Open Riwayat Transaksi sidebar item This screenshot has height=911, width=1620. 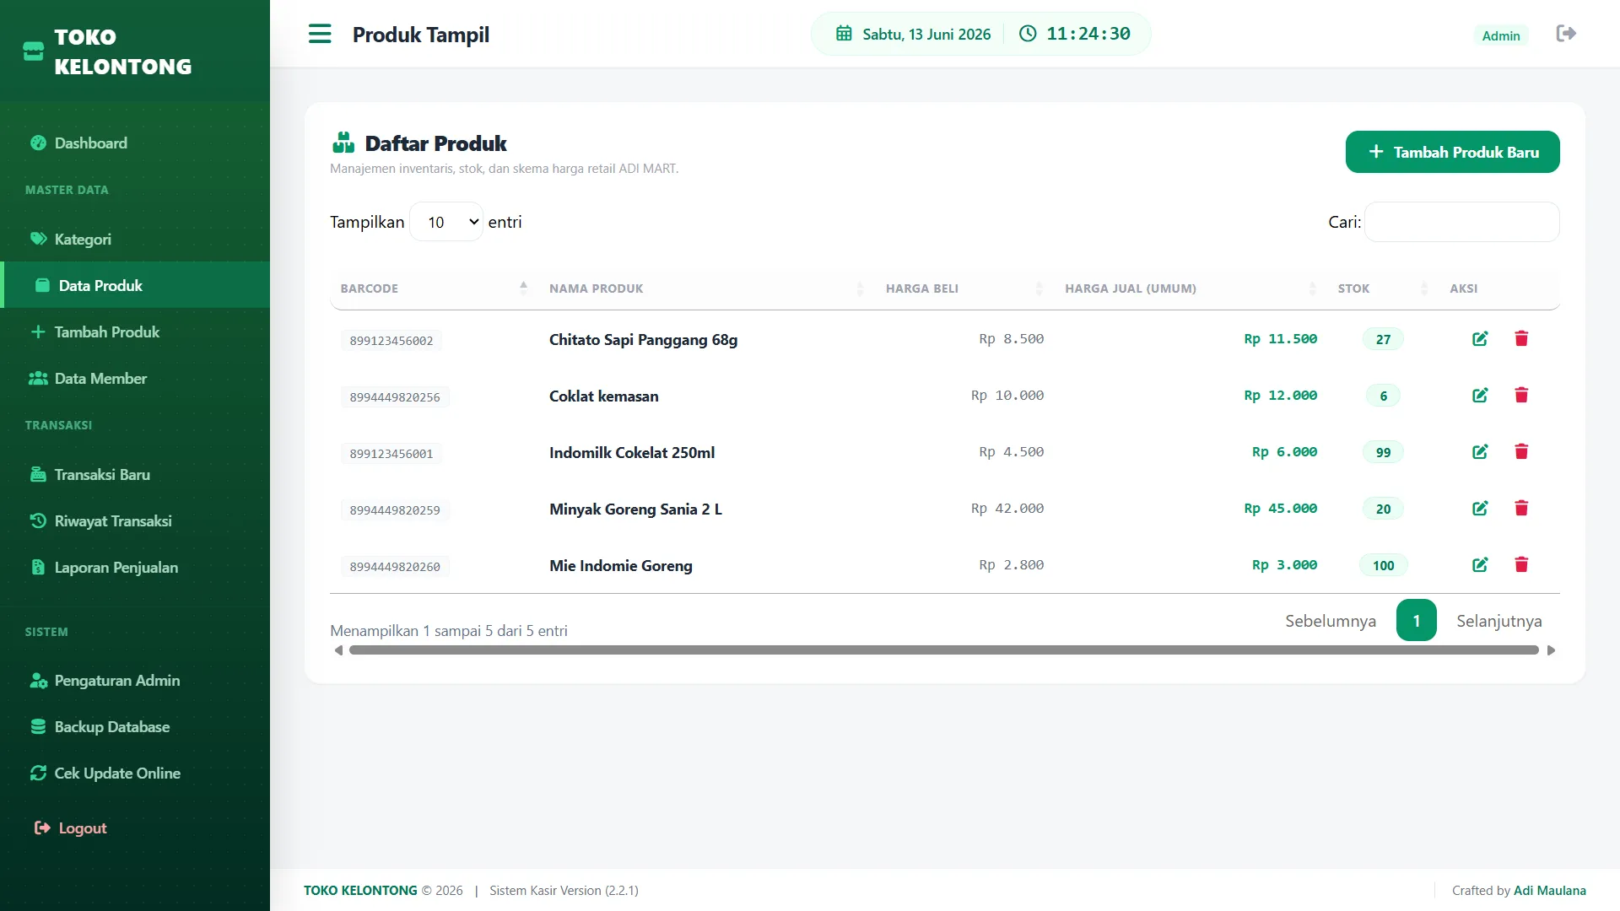pyautogui.click(x=135, y=521)
